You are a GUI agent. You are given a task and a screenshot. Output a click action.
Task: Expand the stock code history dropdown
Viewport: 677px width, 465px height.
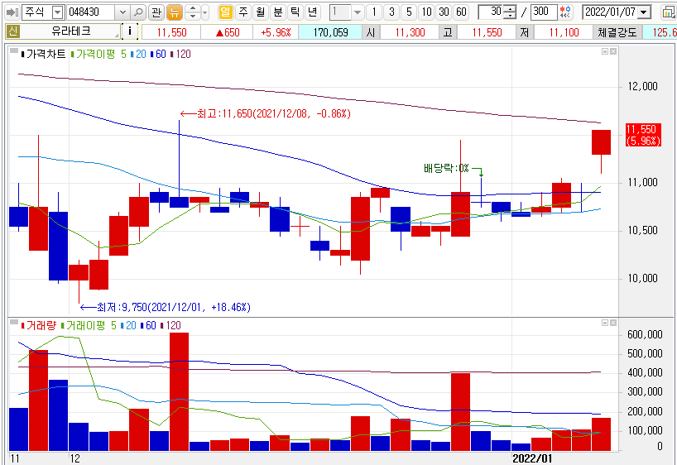(x=122, y=12)
